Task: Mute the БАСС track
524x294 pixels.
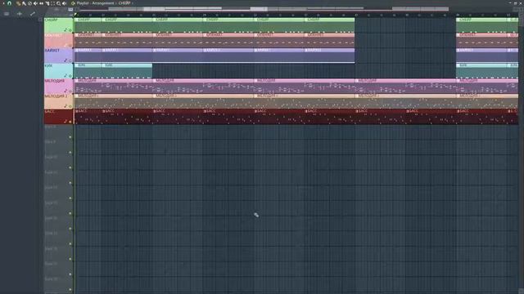Action: click(70, 122)
